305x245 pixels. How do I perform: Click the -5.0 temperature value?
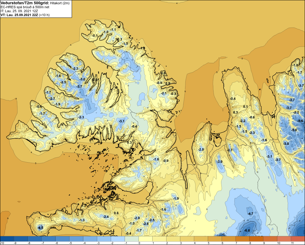point(294,130)
